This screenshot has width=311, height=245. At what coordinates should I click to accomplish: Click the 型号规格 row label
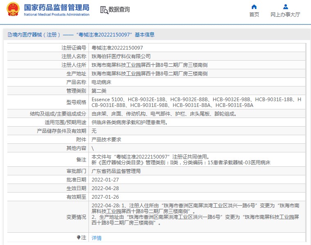pos(76,102)
